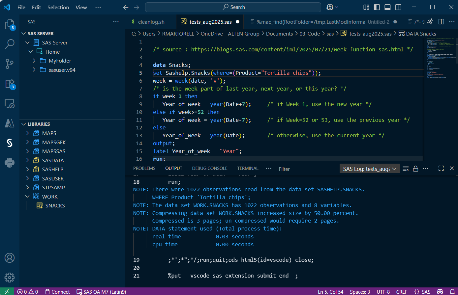The height and width of the screenshot is (295, 458).
Task: Toggle the primary side bar layout button
Action: coord(377,7)
